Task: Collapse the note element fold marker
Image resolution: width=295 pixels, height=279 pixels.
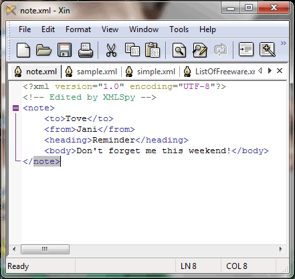Action: 15,108
